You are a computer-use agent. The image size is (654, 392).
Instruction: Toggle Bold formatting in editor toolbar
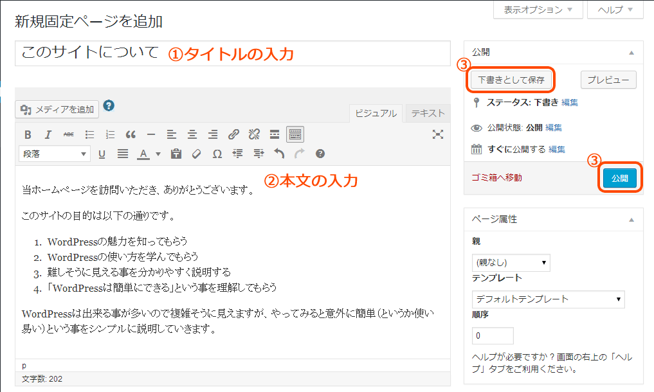(x=28, y=135)
